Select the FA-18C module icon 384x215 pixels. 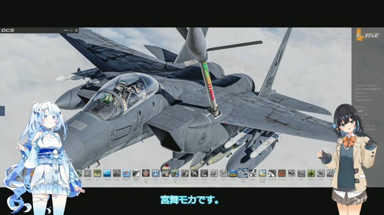tap(233, 173)
